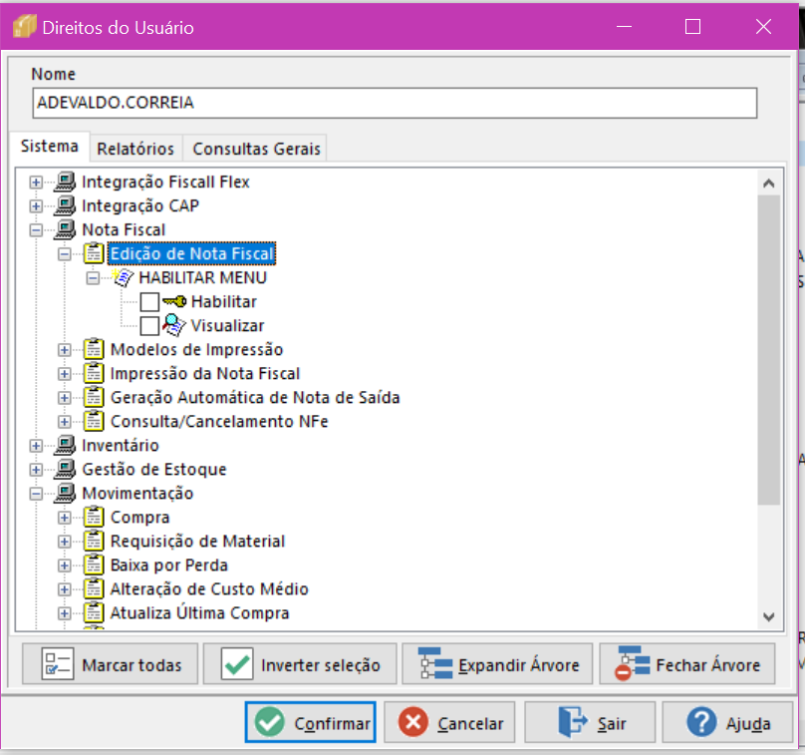Screen dimensions: 805x755
Task: Switch to the Sistema tab
Action: click(x=49, y=147)
